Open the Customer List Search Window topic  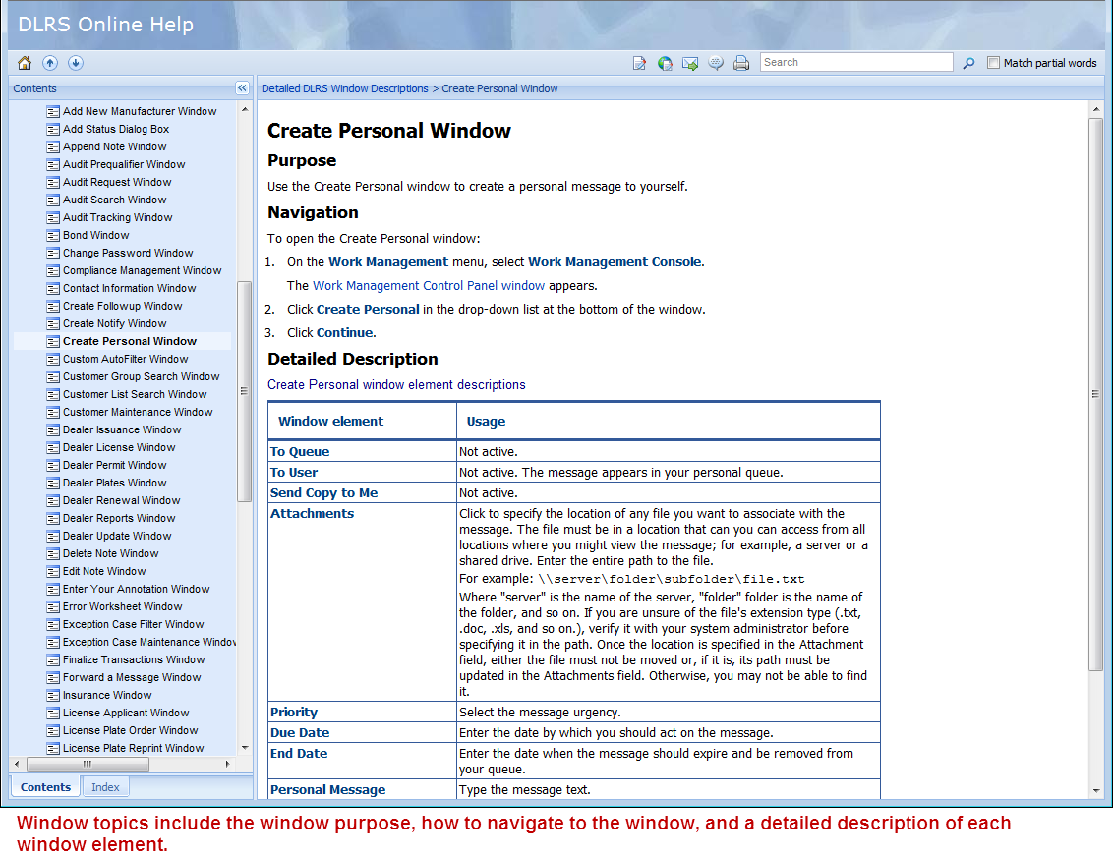pyautogui.click(x=135, y=394)
